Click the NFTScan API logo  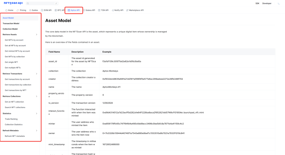[13, 3]
